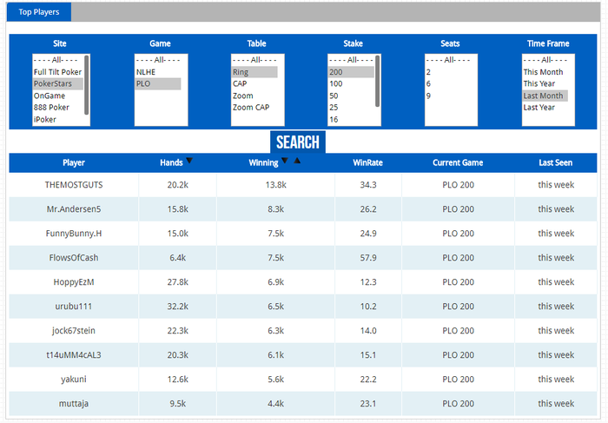The image size is (608, 423).
Task: Select OnGame in Site list
Action: click(x=58, y=96)
